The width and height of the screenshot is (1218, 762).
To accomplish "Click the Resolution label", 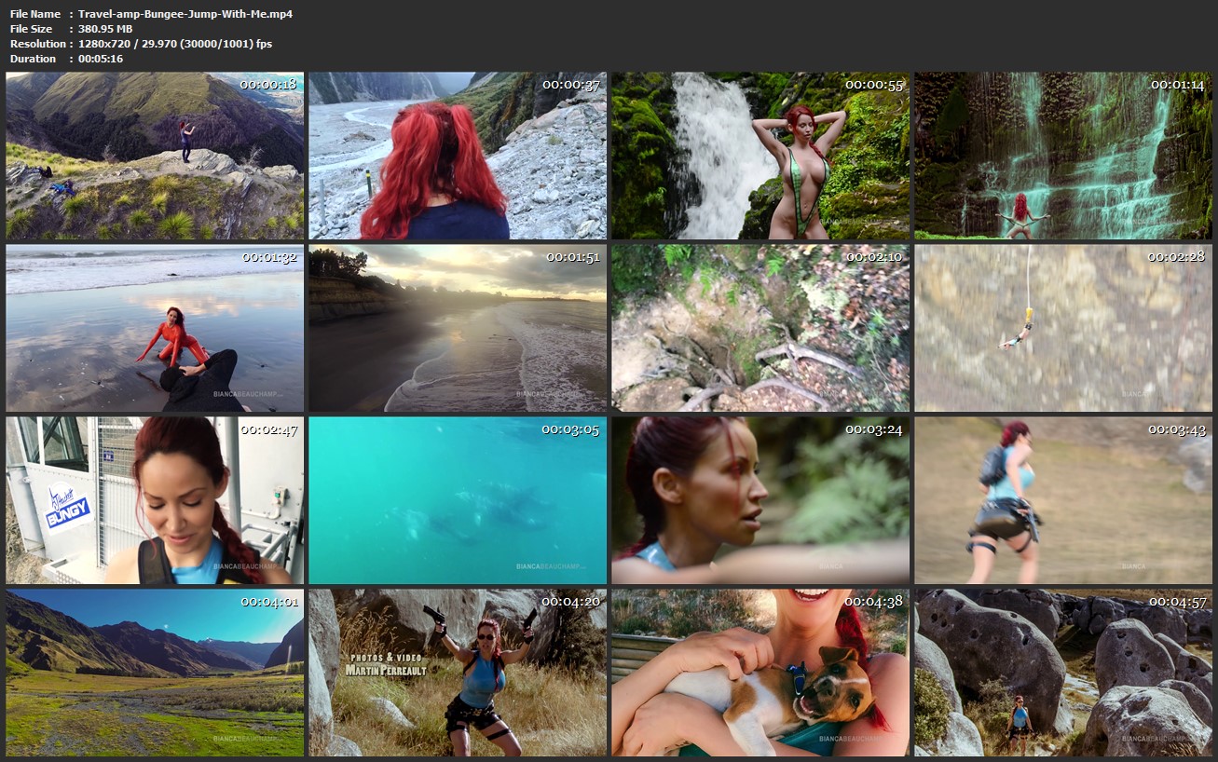I will [38, 44].
